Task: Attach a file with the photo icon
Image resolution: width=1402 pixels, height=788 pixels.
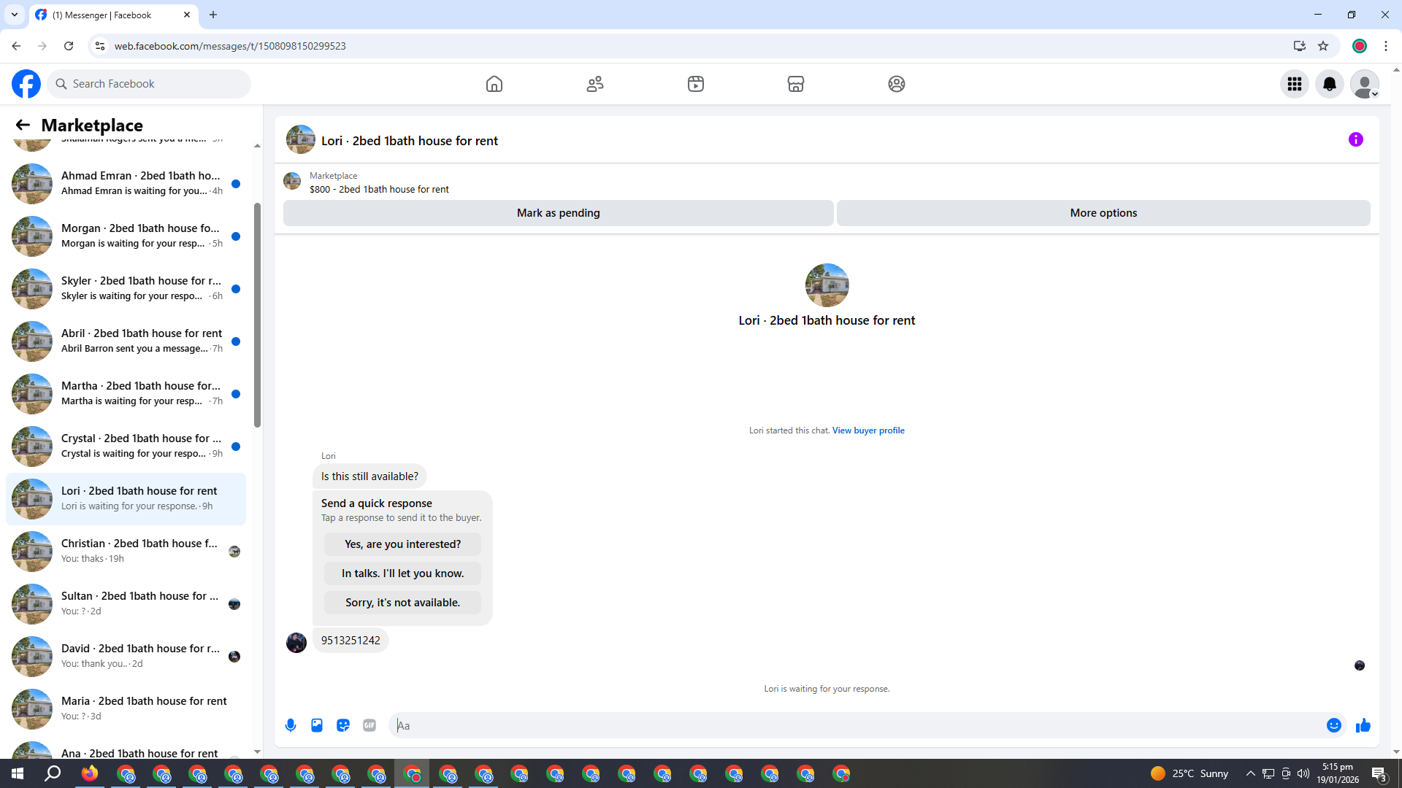Action: pos(317,725)
